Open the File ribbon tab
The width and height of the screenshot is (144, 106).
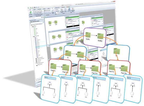click(30, 10)
